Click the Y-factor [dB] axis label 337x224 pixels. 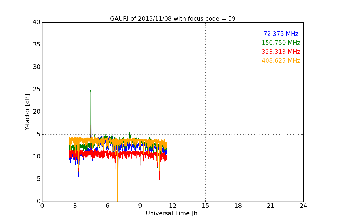coord(27,112)
